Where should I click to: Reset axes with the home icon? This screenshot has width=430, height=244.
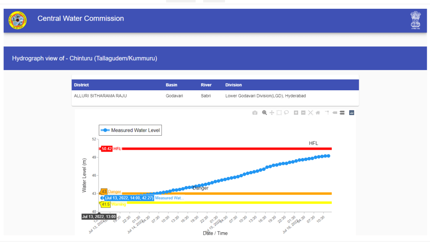(x=318, y=113)
